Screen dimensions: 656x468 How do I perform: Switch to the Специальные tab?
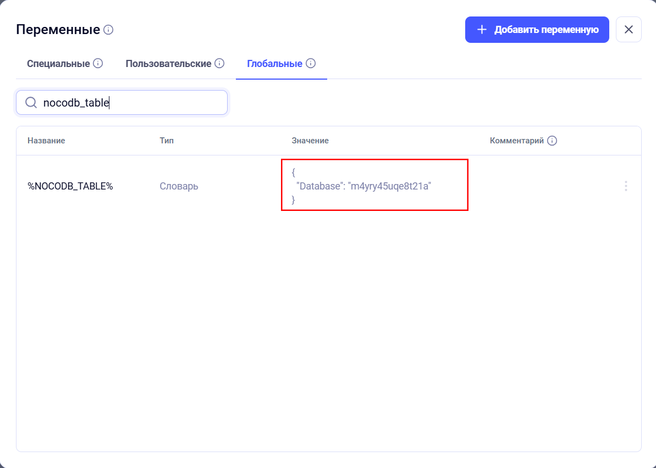coord(58,64)
